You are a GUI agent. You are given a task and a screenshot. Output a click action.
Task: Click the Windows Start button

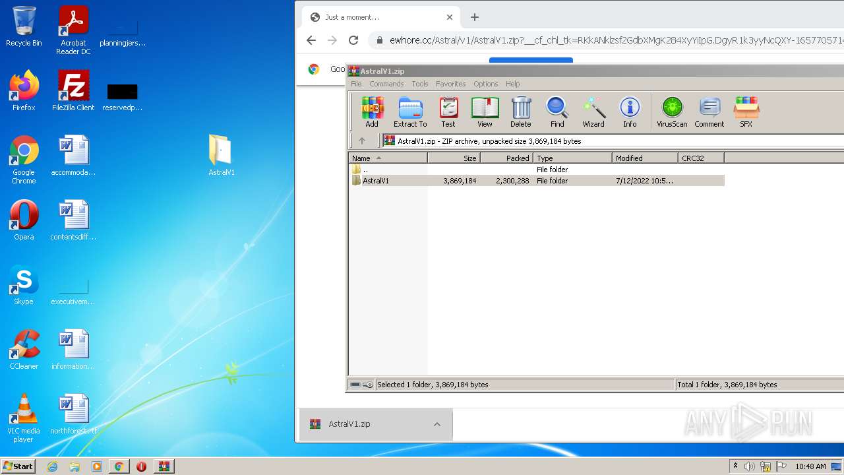point(18,466)
